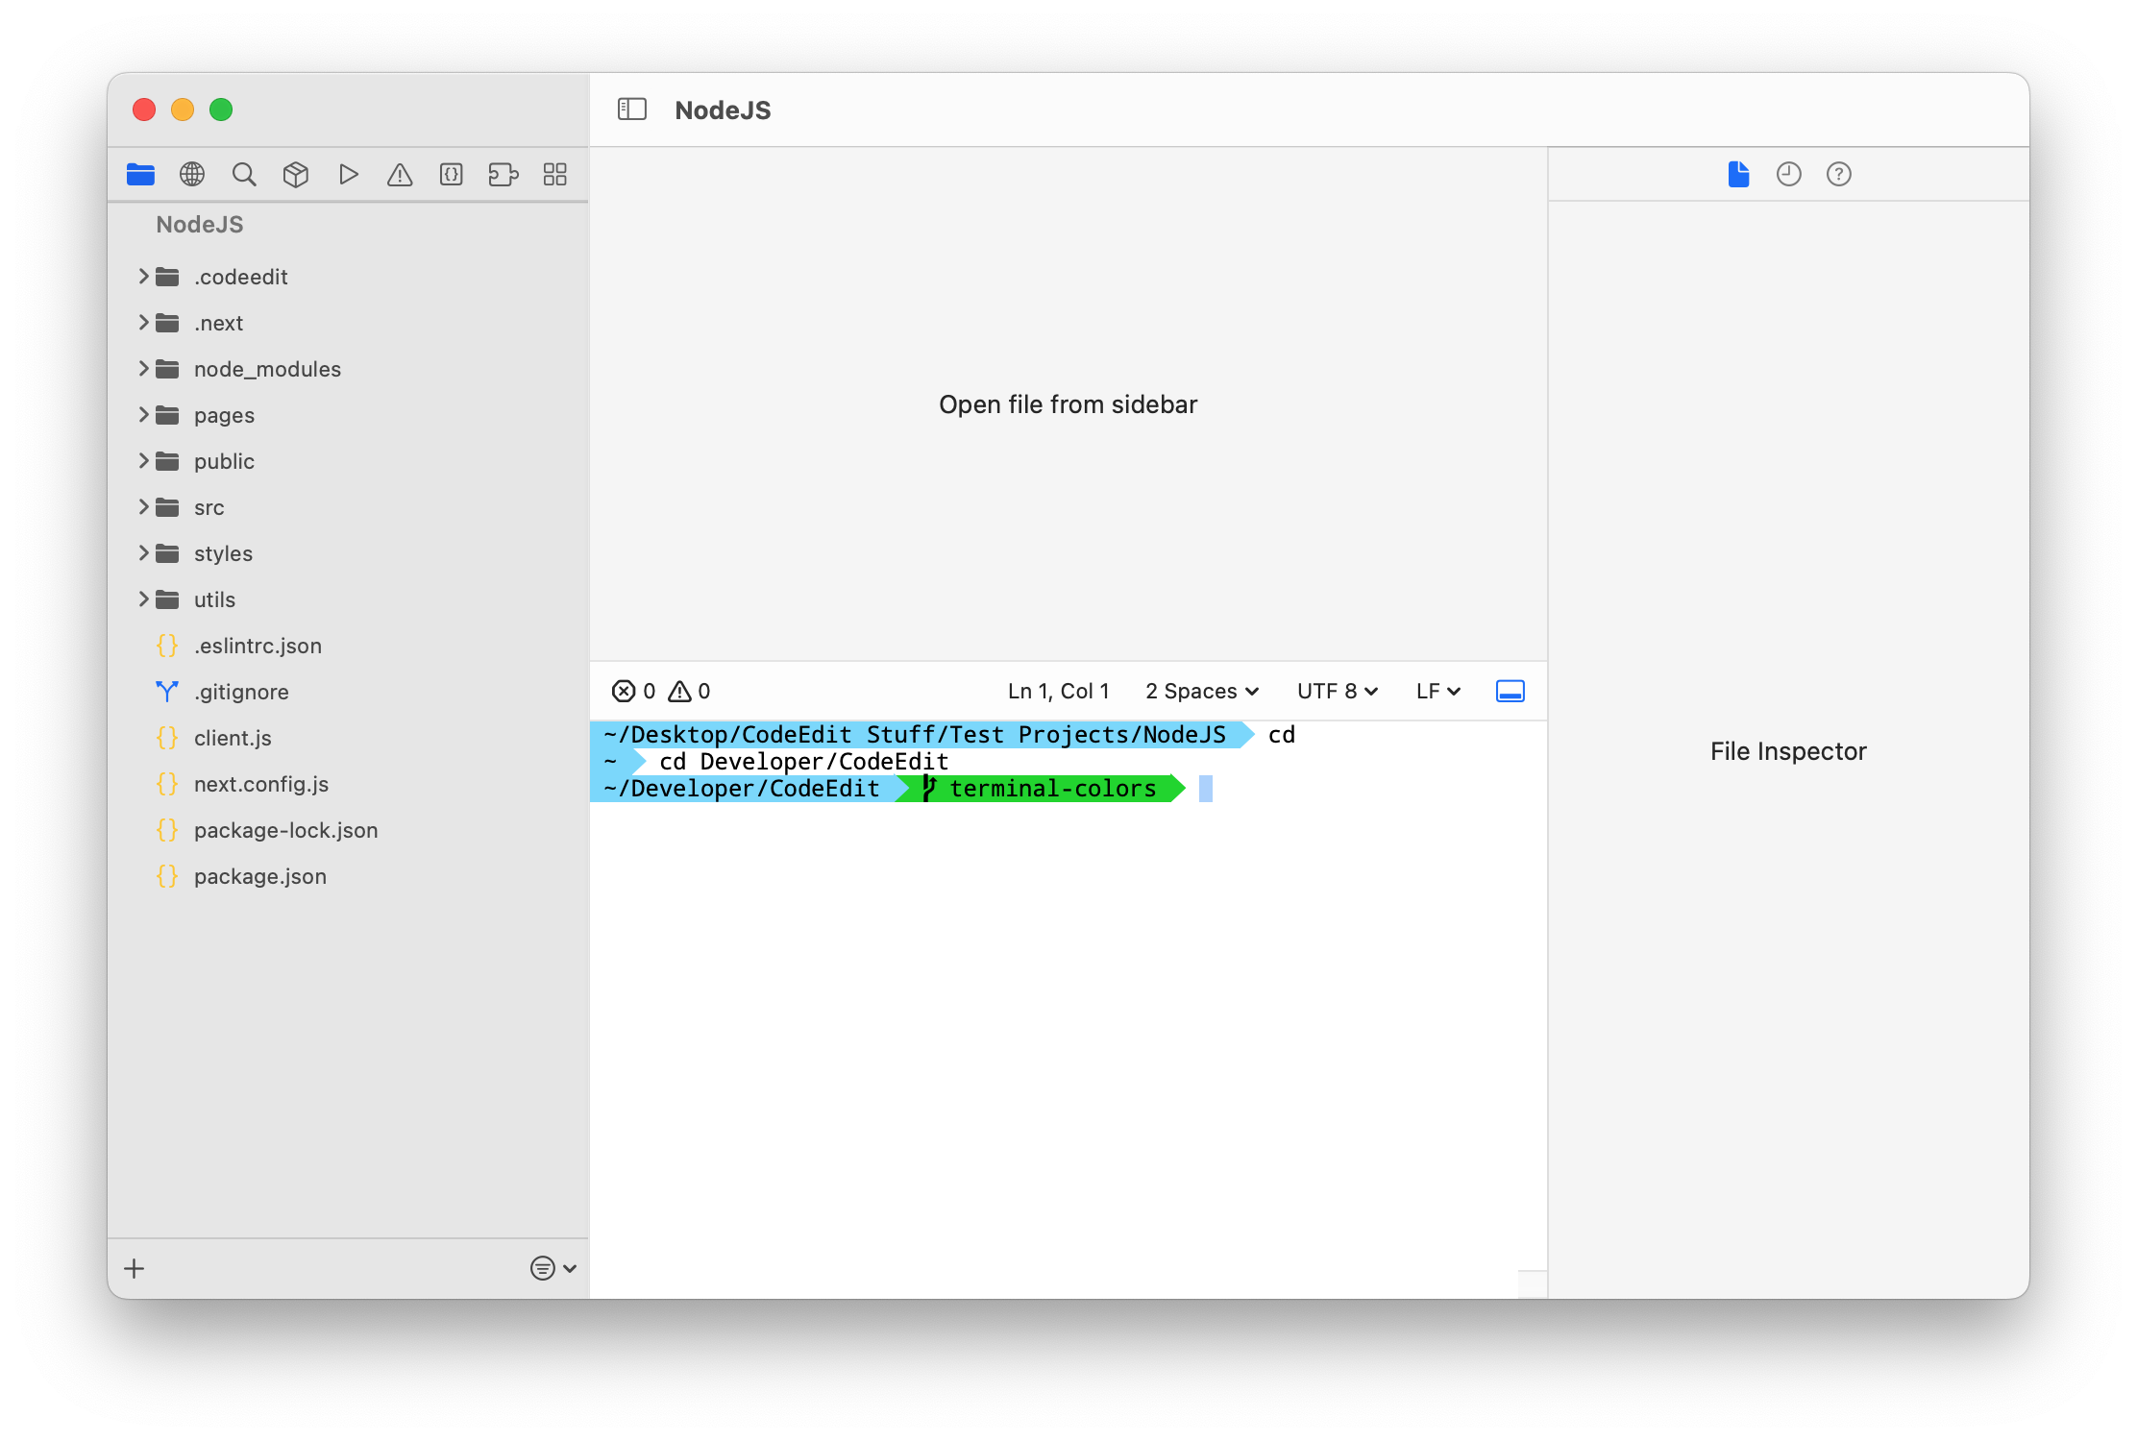Switch to the file inspector tab
Image resolution: width=2137 pixels, height=1441 pixels.
(1738, 174)
